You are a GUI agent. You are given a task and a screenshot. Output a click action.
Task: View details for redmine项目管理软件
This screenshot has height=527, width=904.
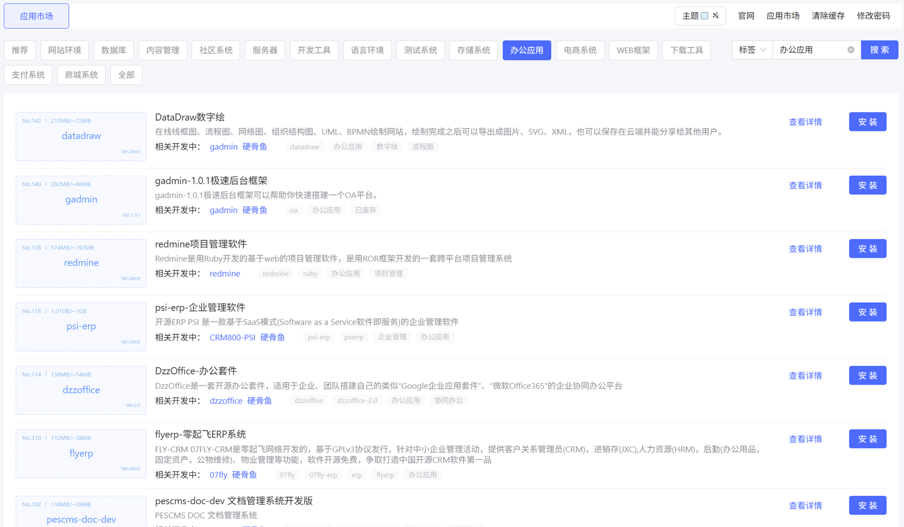coord(805,249)
